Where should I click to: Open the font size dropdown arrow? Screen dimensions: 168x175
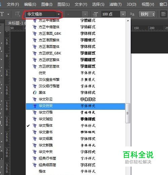tap(123, 14)
